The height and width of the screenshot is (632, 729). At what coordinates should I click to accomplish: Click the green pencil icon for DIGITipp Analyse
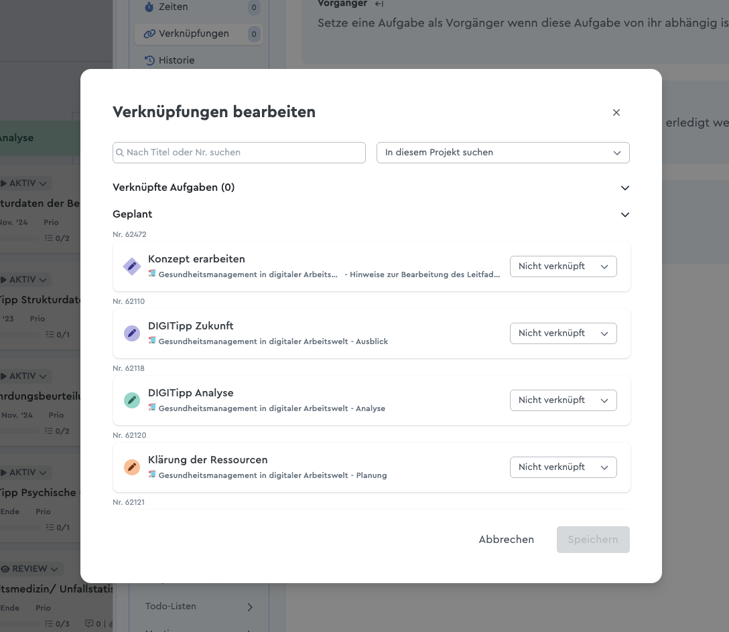tap(132, 400)
